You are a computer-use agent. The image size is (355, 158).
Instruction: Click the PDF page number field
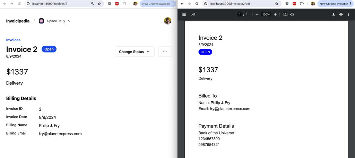(x=240, y=15)
